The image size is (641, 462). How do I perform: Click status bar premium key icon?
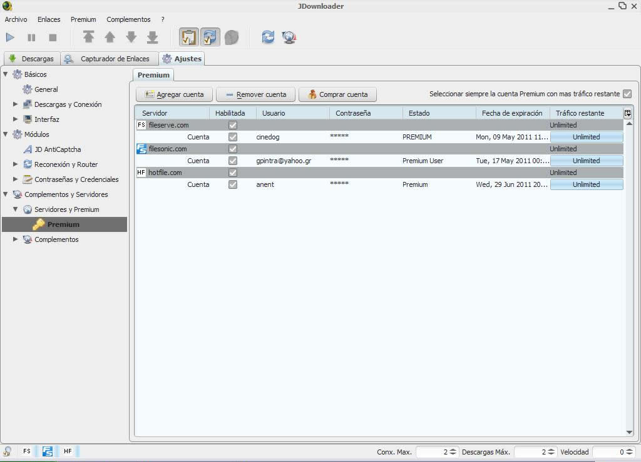[7, 451]
